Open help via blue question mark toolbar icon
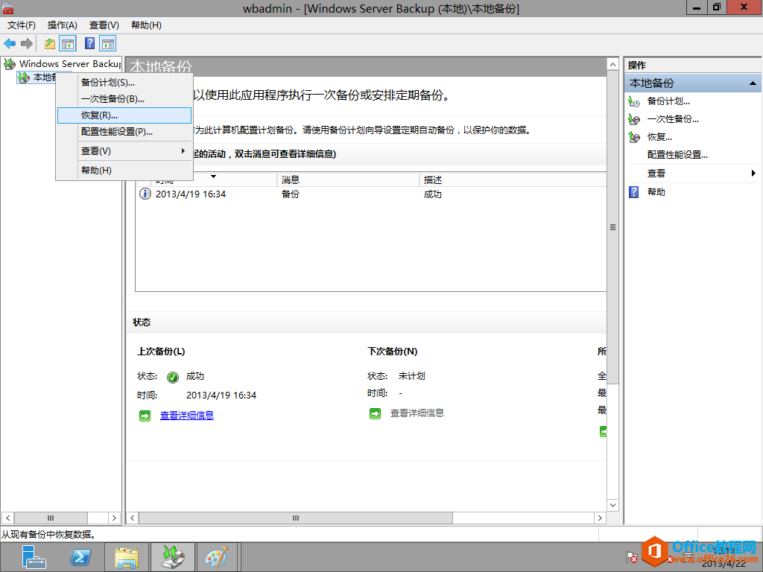Viewport: 763px width, 572px height. click(90, 44)
